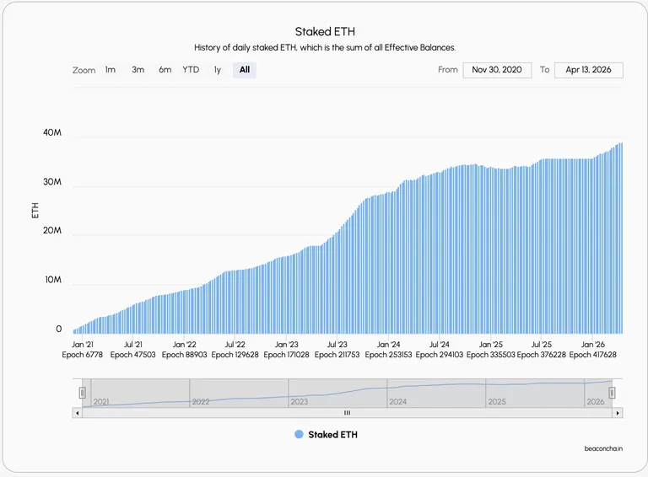Click the 2025 section in navigator

[535, 393]
